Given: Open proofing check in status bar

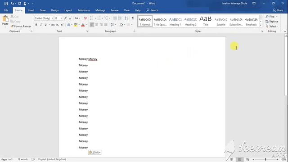Looking at the screenshot, I should pos(33,159).
